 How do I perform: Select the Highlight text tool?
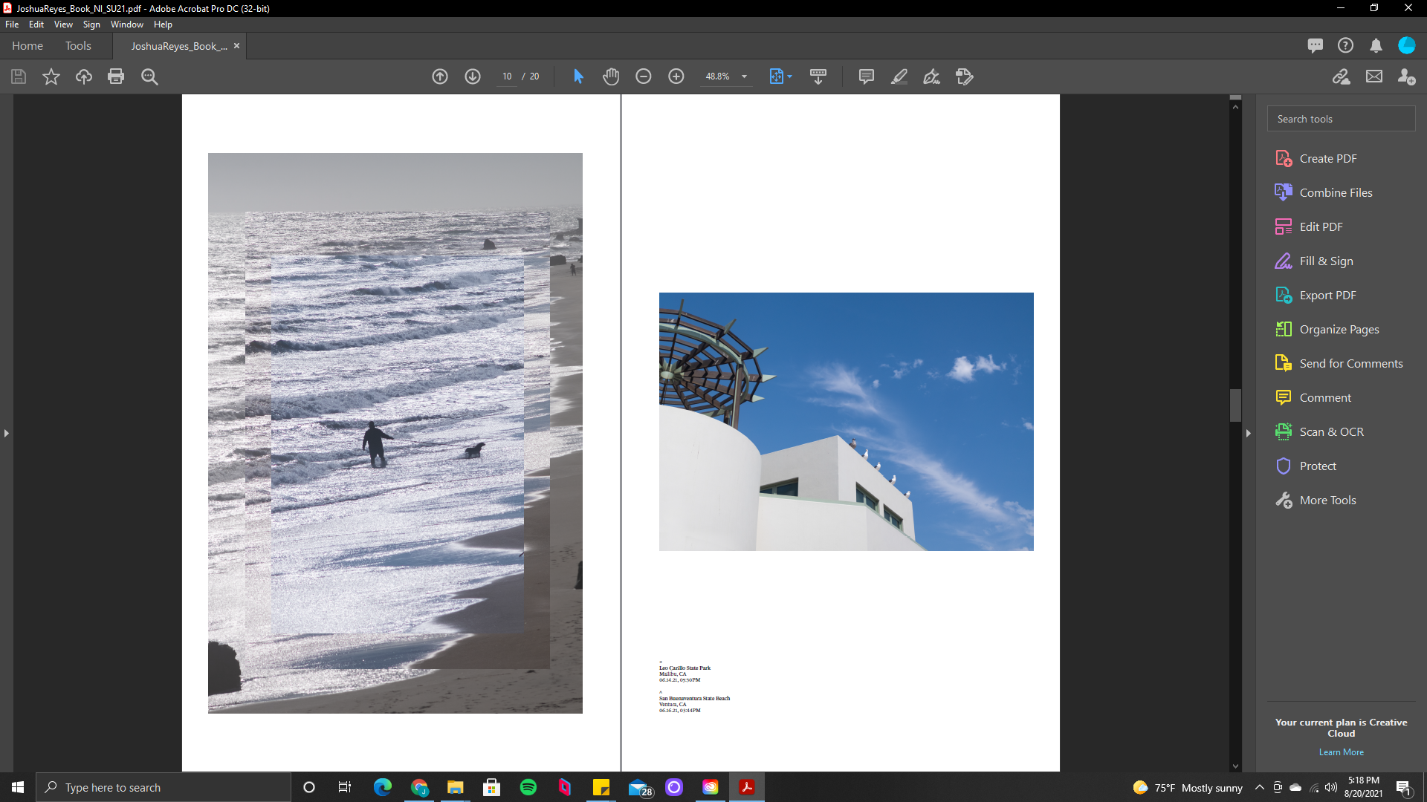tap(899, 76)
